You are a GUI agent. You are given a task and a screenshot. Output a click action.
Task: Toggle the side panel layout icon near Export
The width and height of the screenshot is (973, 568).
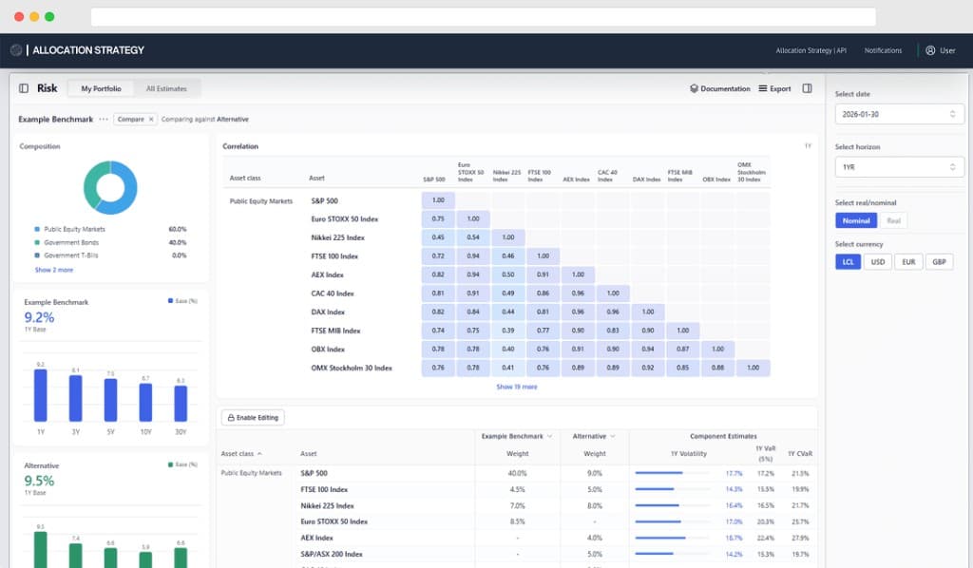point(805,88)
